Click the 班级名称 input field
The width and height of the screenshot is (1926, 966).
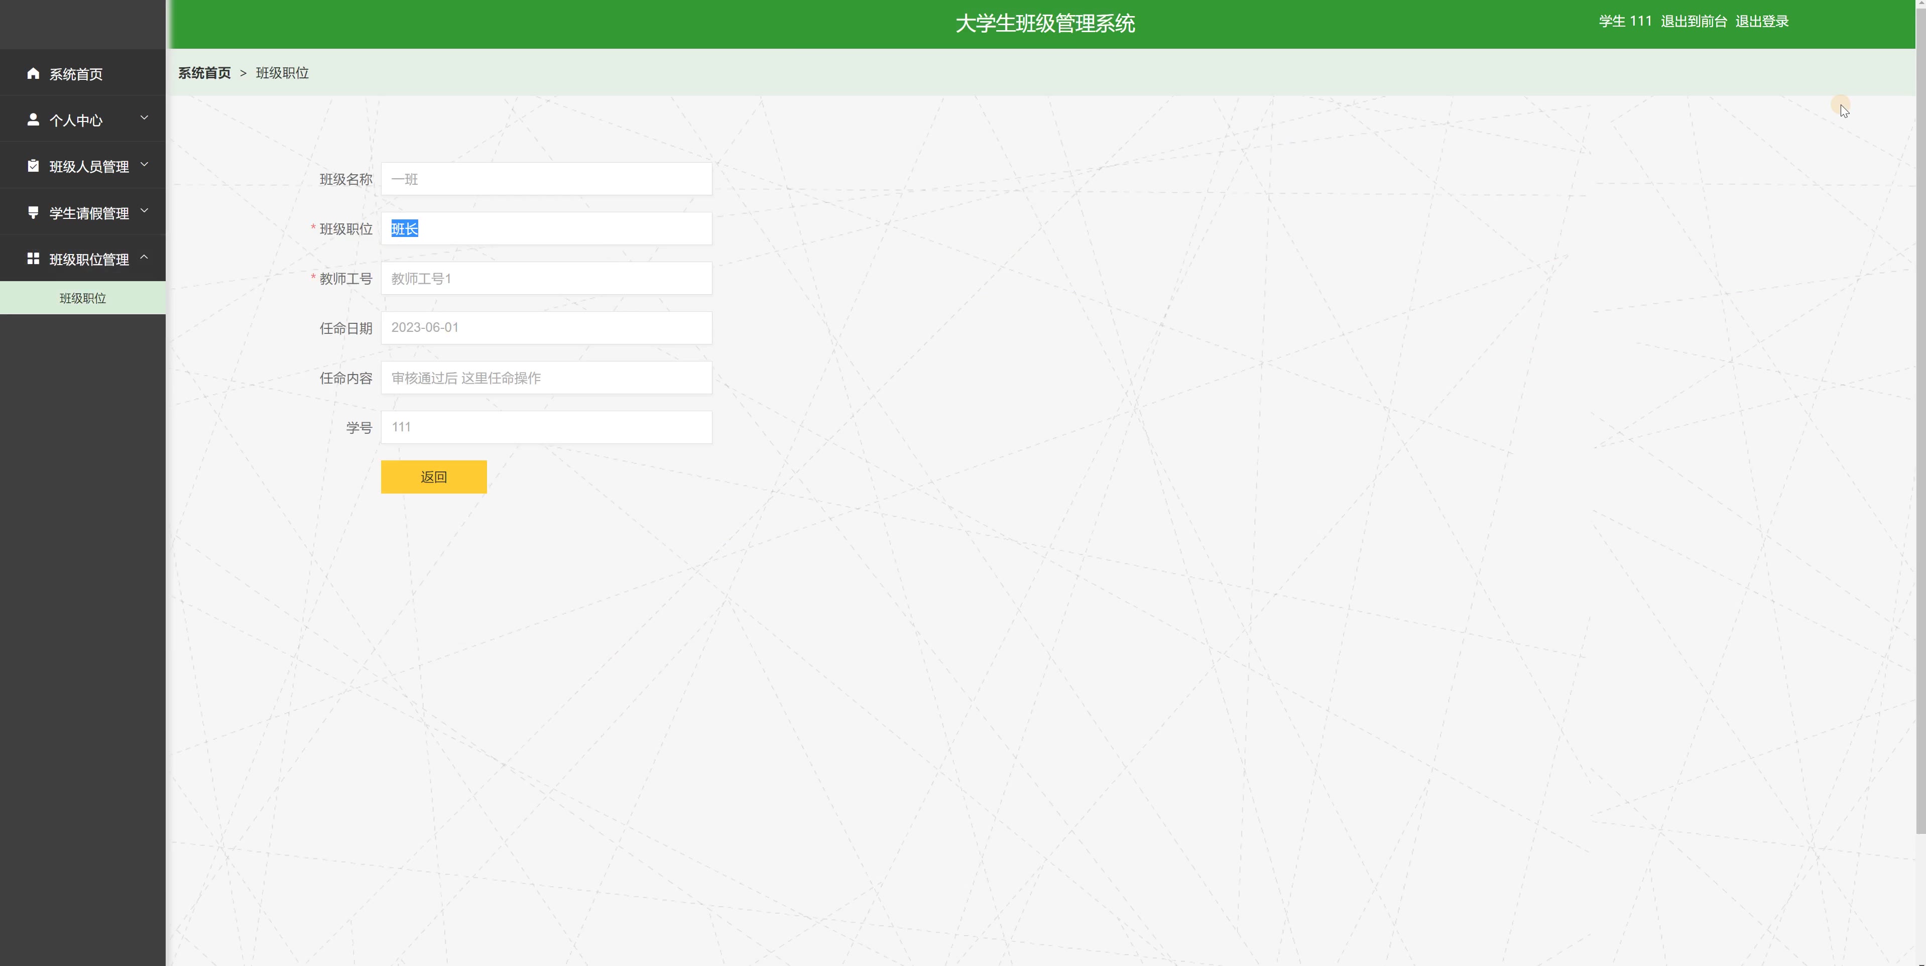546,179
